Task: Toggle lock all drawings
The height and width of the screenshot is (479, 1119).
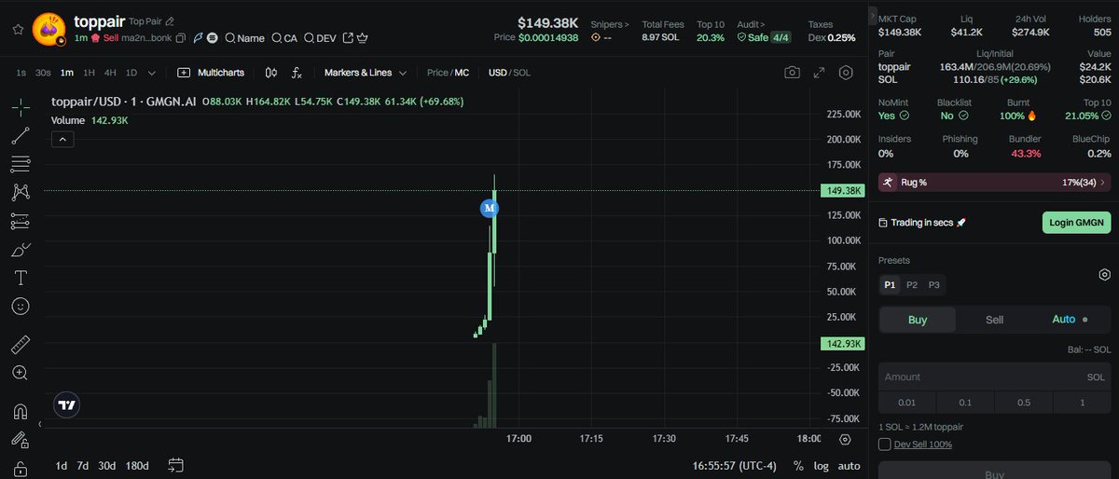Action: (20, 468)
